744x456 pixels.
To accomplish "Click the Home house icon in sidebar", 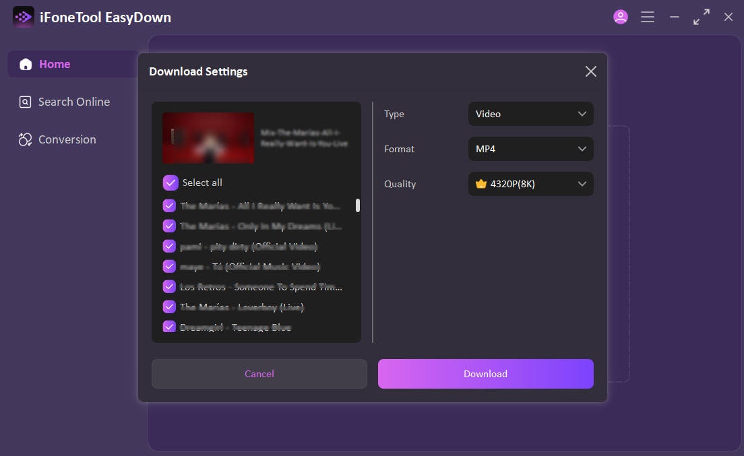I will pyautogui.click(x=26, y=64).
